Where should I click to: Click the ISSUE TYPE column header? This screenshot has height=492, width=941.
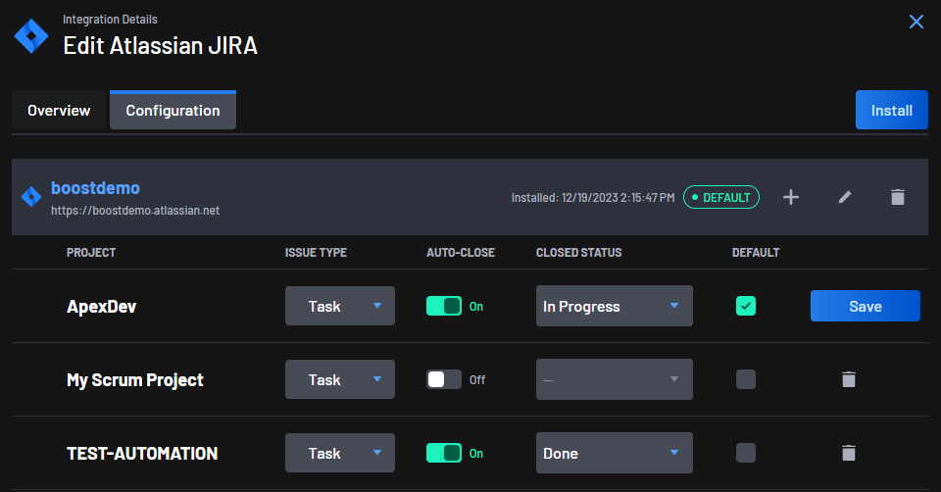(316, 253)
